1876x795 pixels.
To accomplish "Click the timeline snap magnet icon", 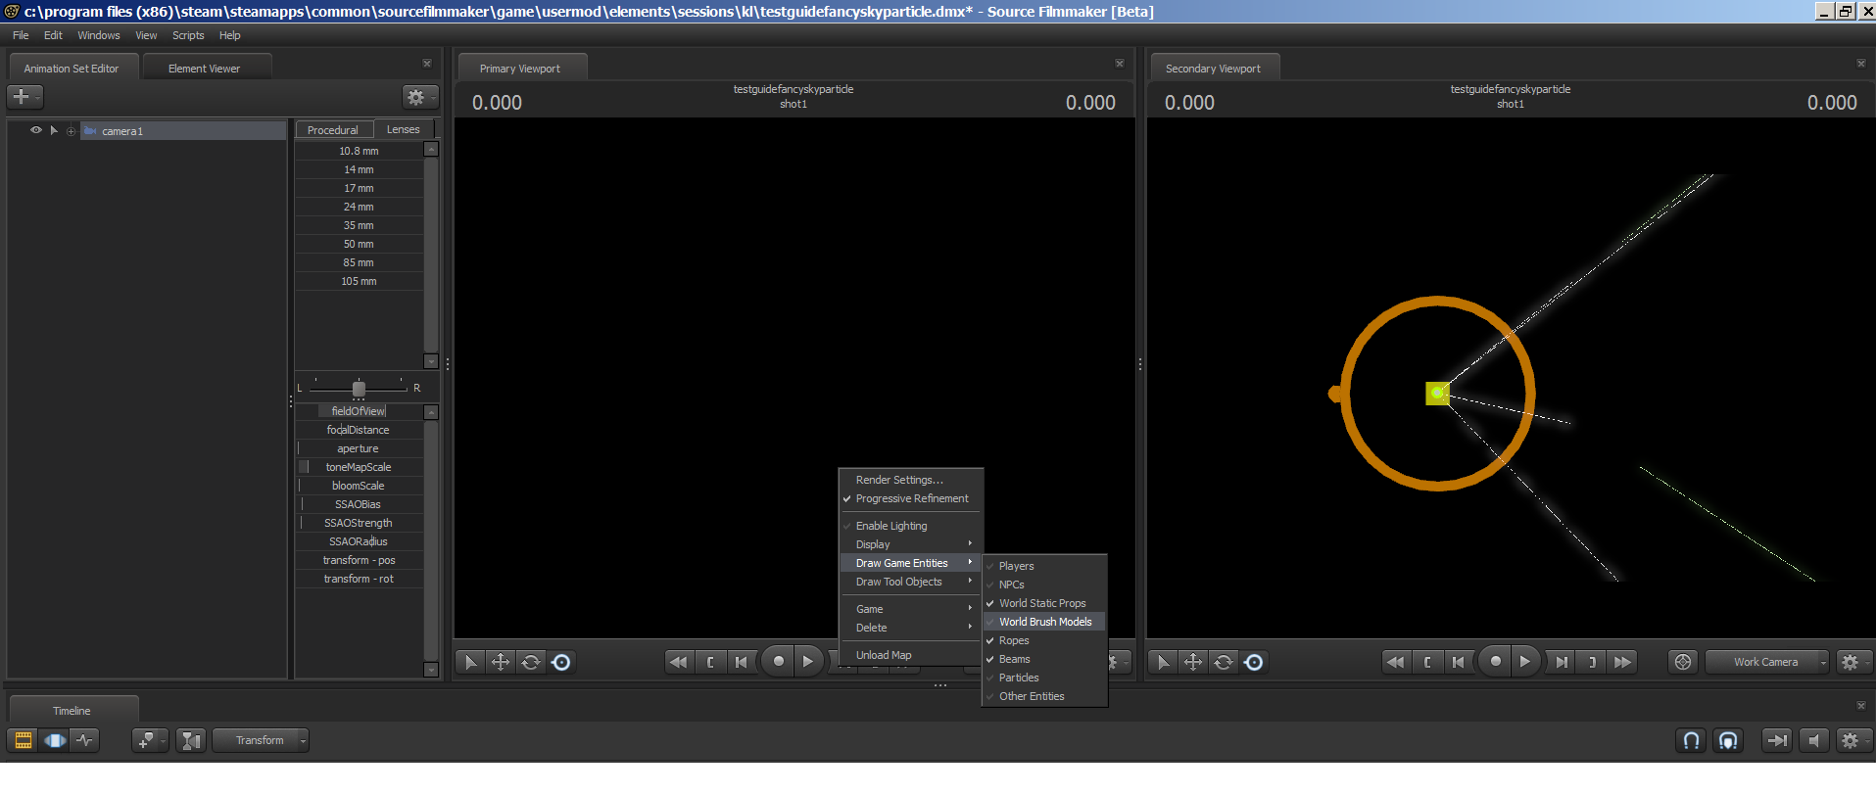I will (x=1691, y=741).
